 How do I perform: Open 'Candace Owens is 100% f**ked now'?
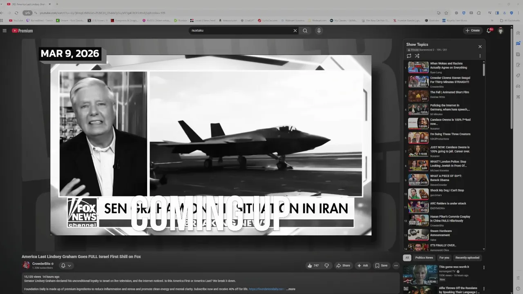(443, 124)
